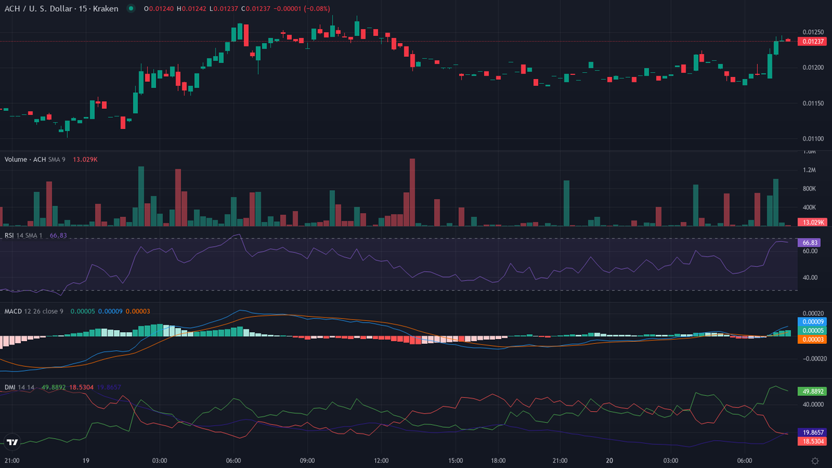Select the RSI 14 SMA legend title
832x468 pixels.
click(x=22, y=236)
